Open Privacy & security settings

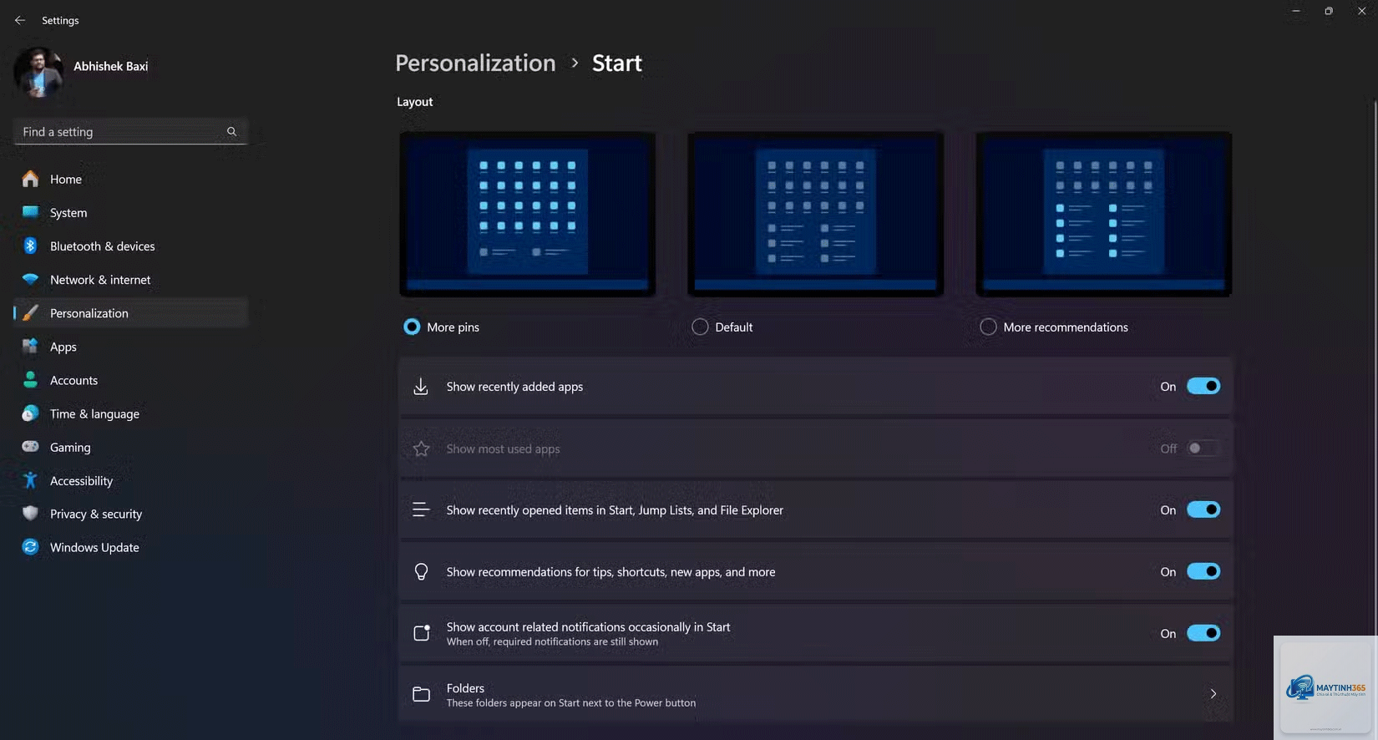pyautogui.click(x=131, y=514)
